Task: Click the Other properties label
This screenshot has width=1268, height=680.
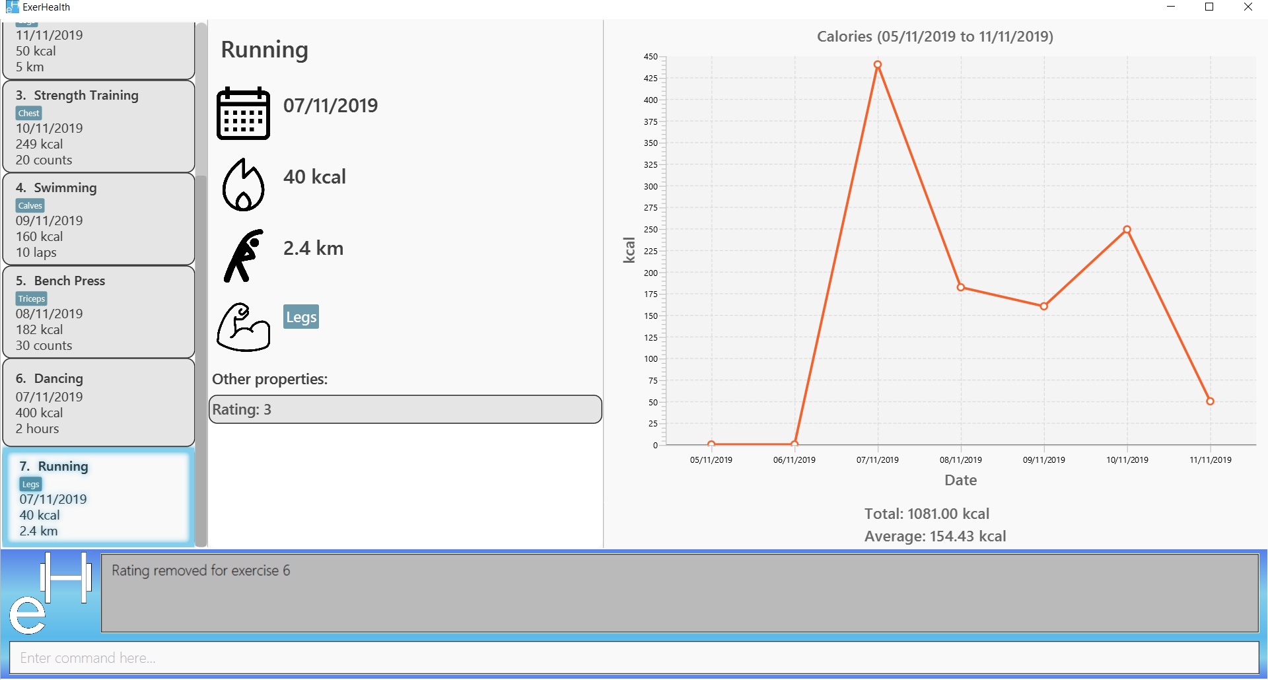Action: point(269,379)
